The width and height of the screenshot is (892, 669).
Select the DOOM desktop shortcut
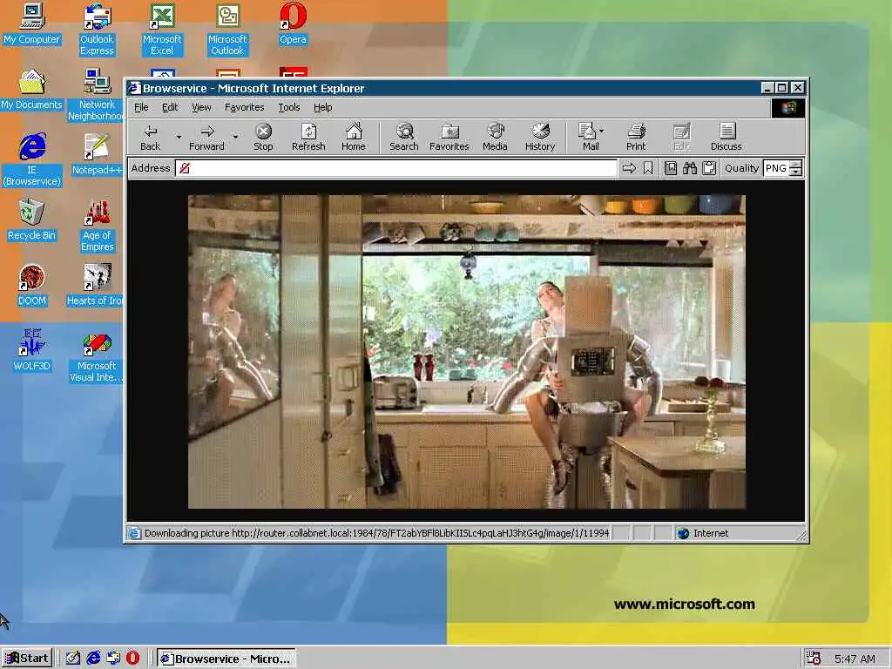click(x=32, y=286)
